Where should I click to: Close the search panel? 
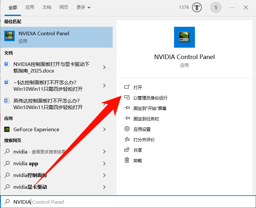[x=246, y=8]
